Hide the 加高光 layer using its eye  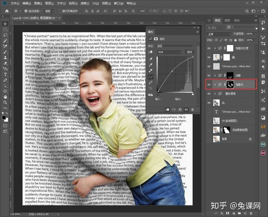pos(209,84)
